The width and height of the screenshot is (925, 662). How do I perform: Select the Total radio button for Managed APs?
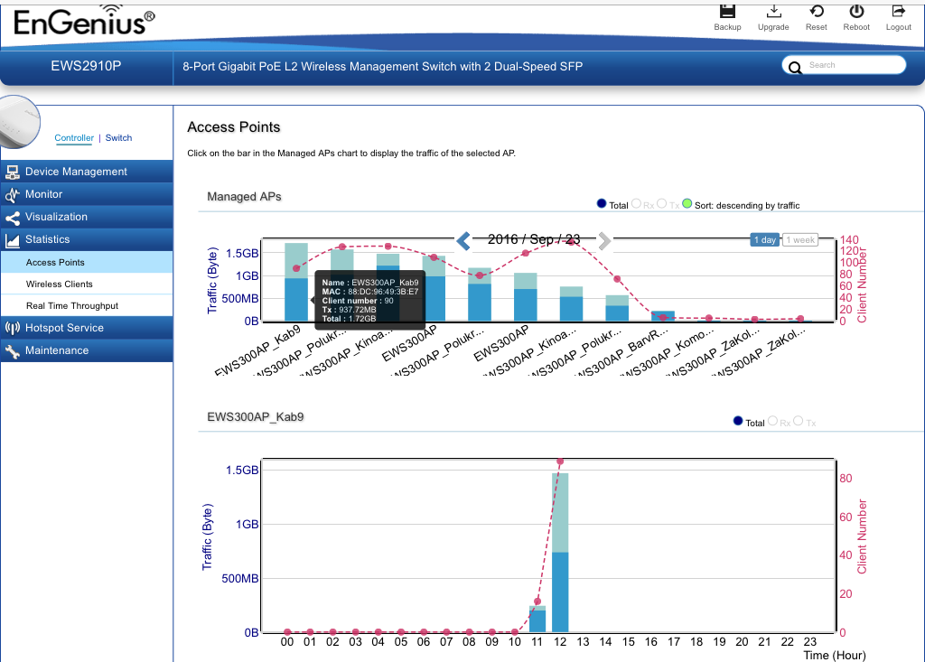tap(601, 203)
